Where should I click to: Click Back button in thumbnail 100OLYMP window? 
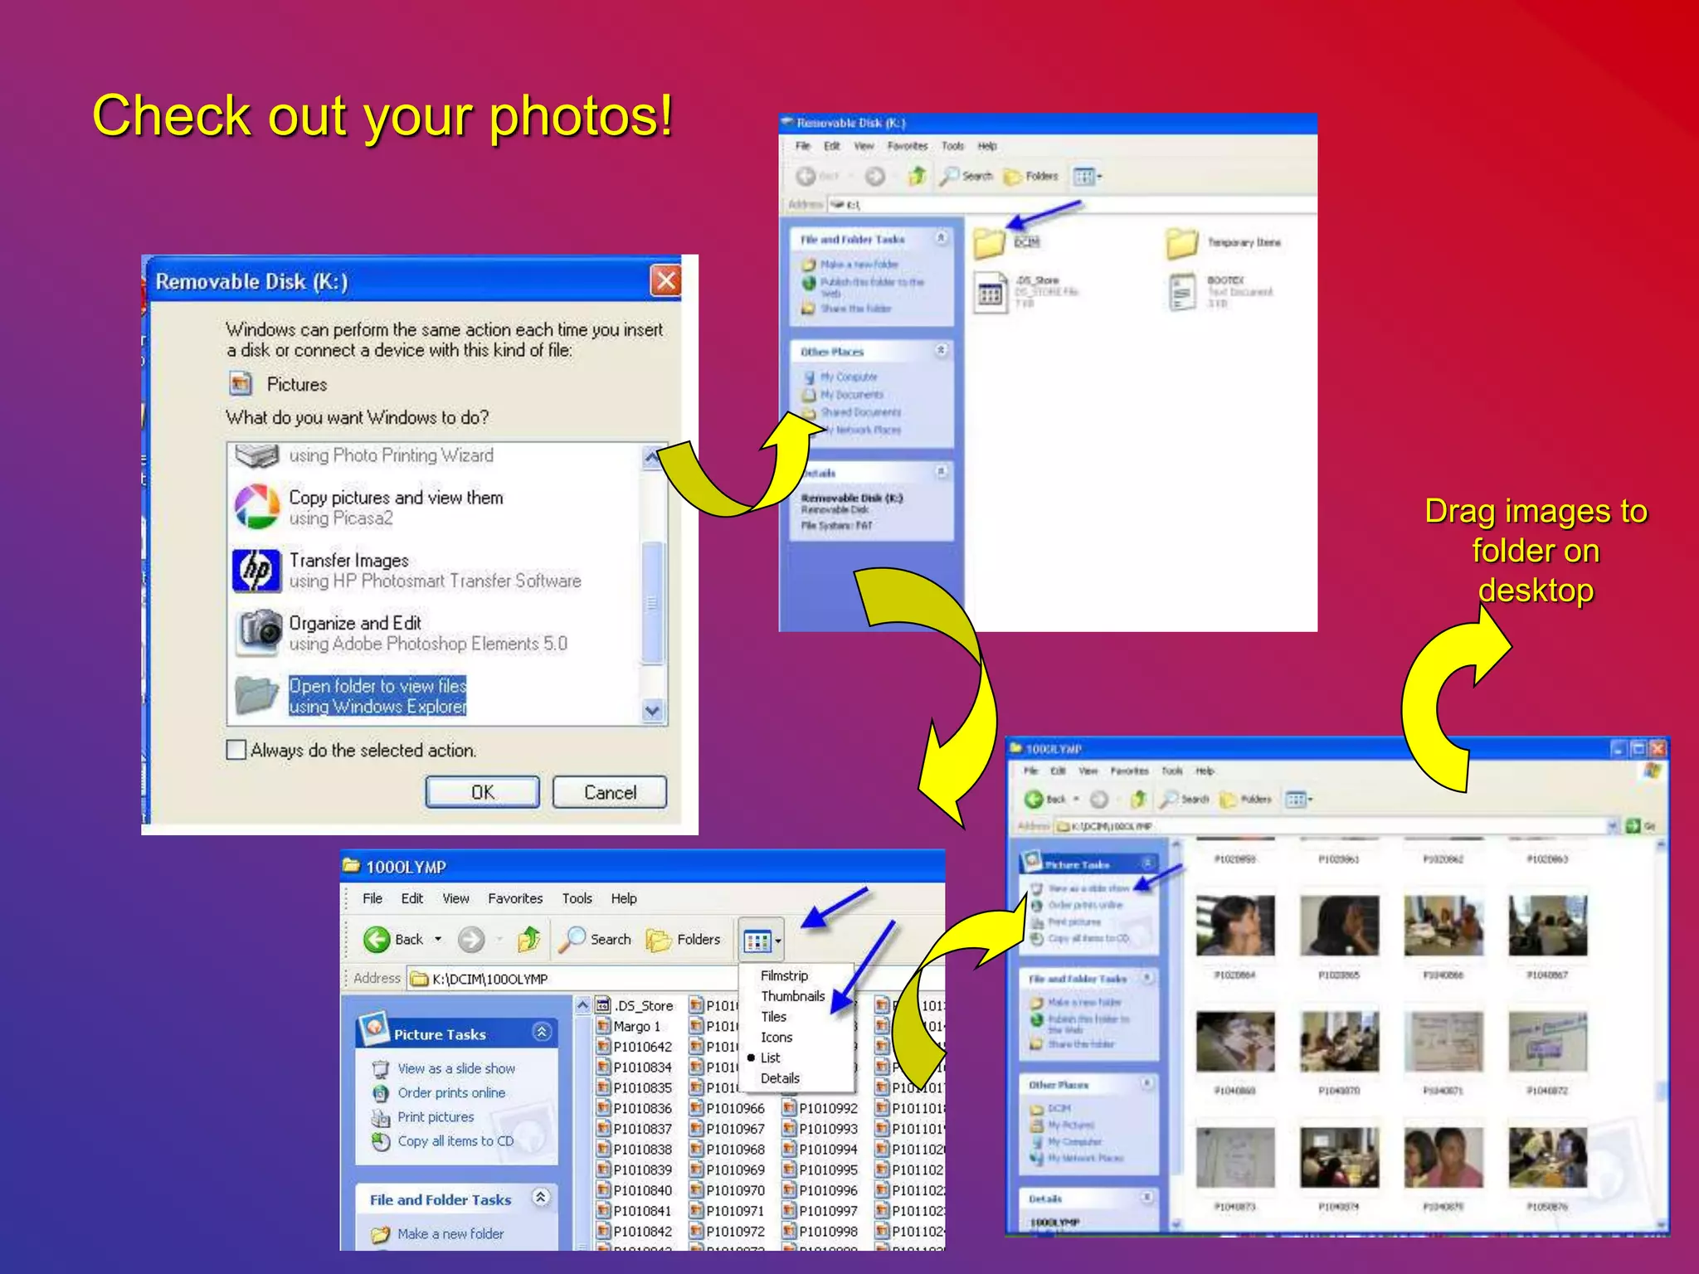coord(1045,800)
